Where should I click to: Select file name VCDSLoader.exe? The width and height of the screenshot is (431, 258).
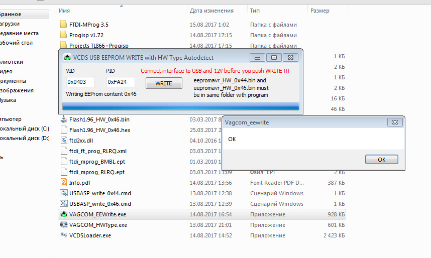click(x=90, y=235)
